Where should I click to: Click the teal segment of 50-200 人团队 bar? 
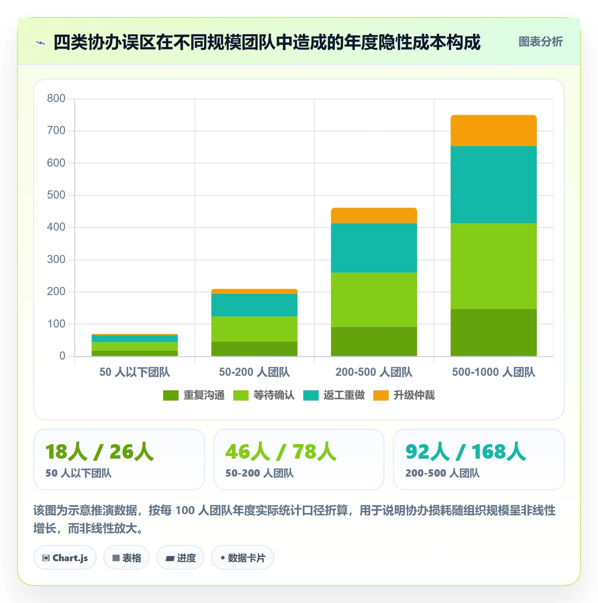pyautogui.click(x=255, y=305)
